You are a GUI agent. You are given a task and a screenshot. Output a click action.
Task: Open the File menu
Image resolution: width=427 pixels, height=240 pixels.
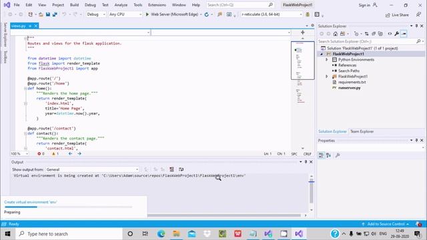[x=17, y=5]
